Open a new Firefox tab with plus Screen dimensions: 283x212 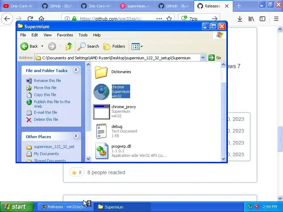[238, 6]
